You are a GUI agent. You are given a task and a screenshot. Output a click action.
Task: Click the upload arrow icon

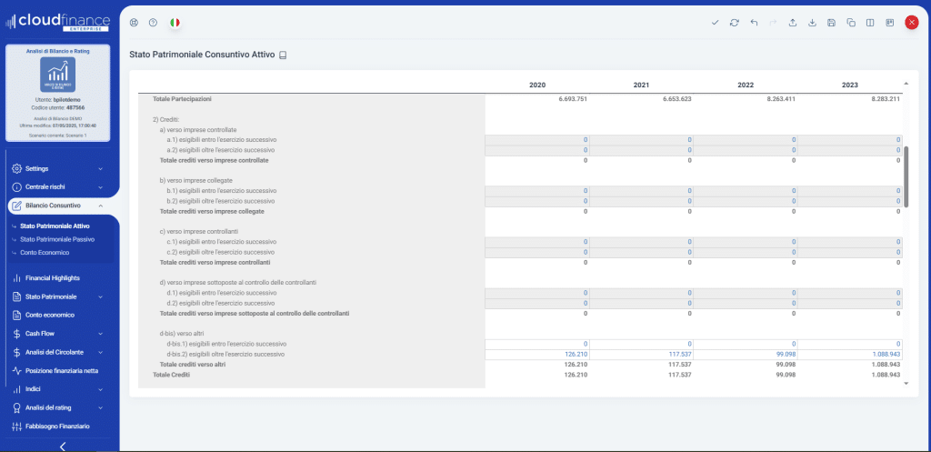(x=792, y=23)
